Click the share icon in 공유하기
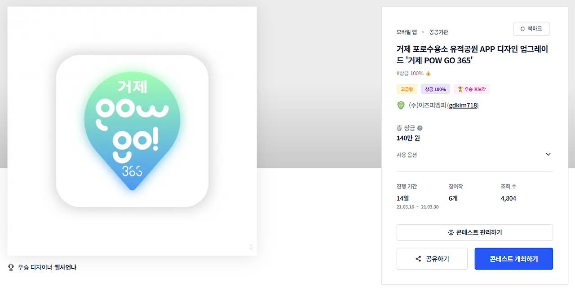This screenshot has width=575, height=288. point(418,259)
